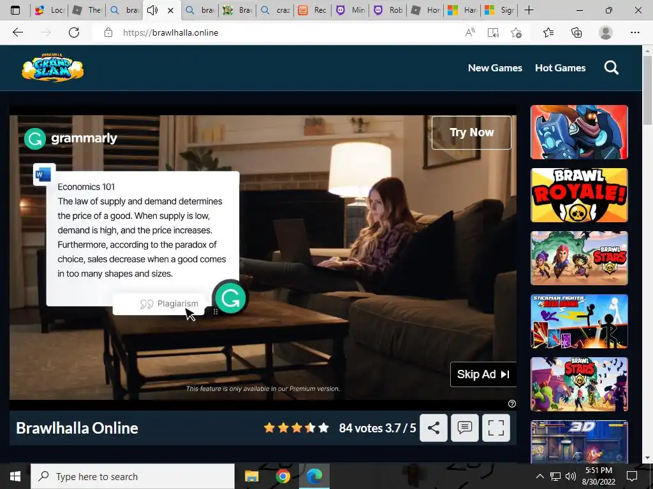Click the site search magnifier icon
This screenshot has height=489, width=653.
tap(612, 67)
